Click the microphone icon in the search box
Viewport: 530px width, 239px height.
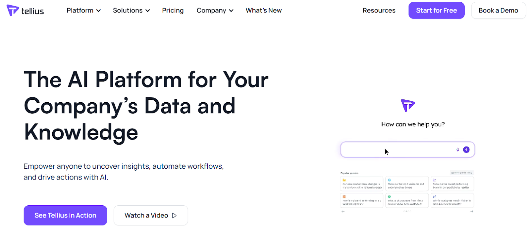coord(458,150)
